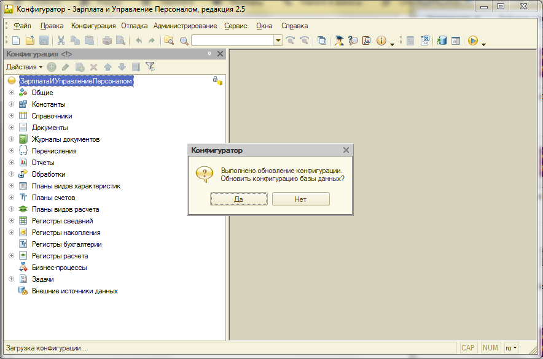Click the New document toolbar icon
This screenshot has width=543, height=359.
(16, 41)
